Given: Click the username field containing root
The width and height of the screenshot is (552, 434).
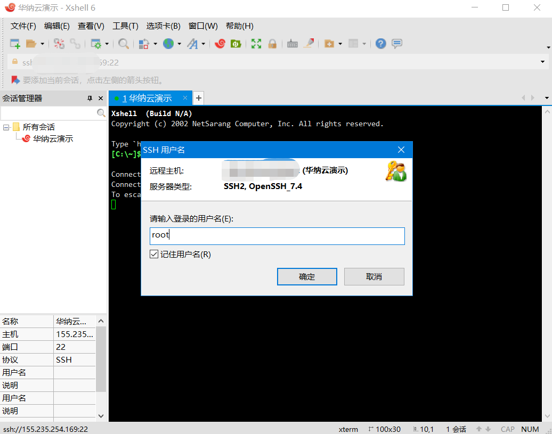Looking at the screenshot, I should pos(277,236).
